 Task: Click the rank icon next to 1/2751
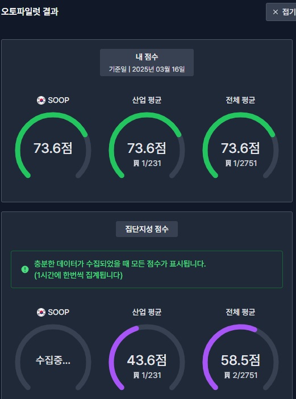(x=228, y=163)
